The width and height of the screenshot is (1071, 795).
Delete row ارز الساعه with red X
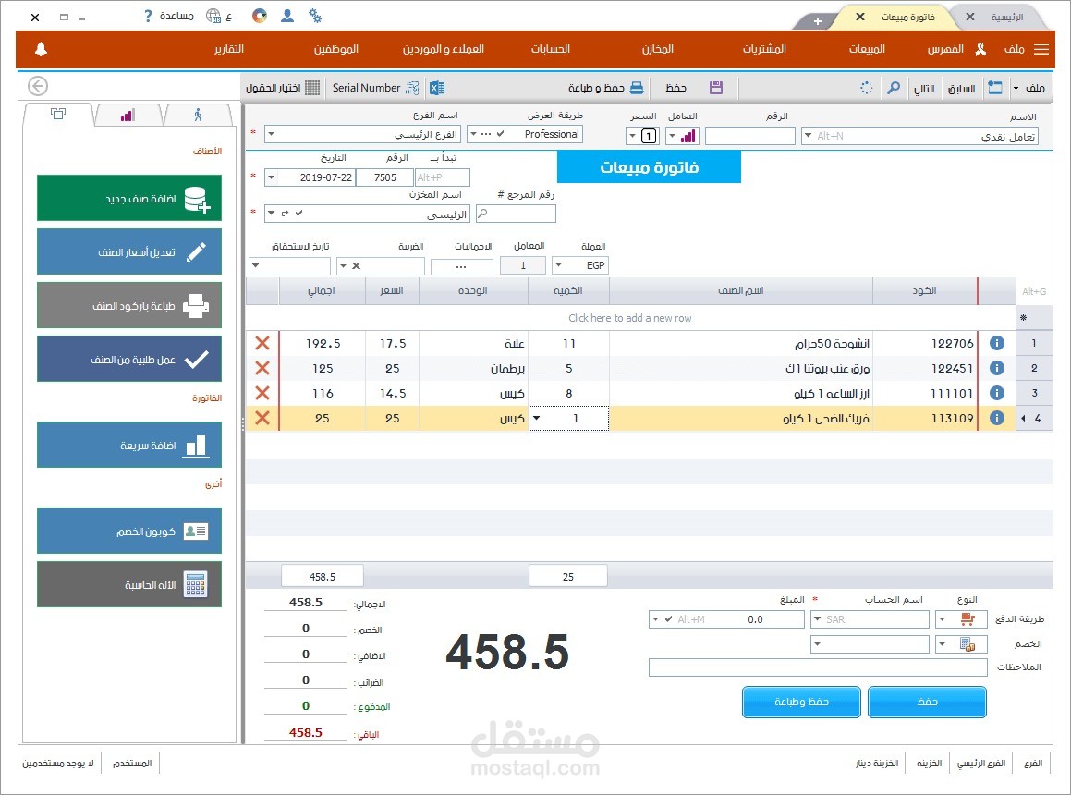pyautogui.click(x=262, y=393)
